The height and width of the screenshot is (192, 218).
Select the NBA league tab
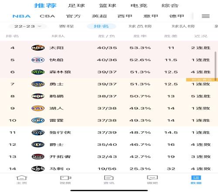point(21,16)
